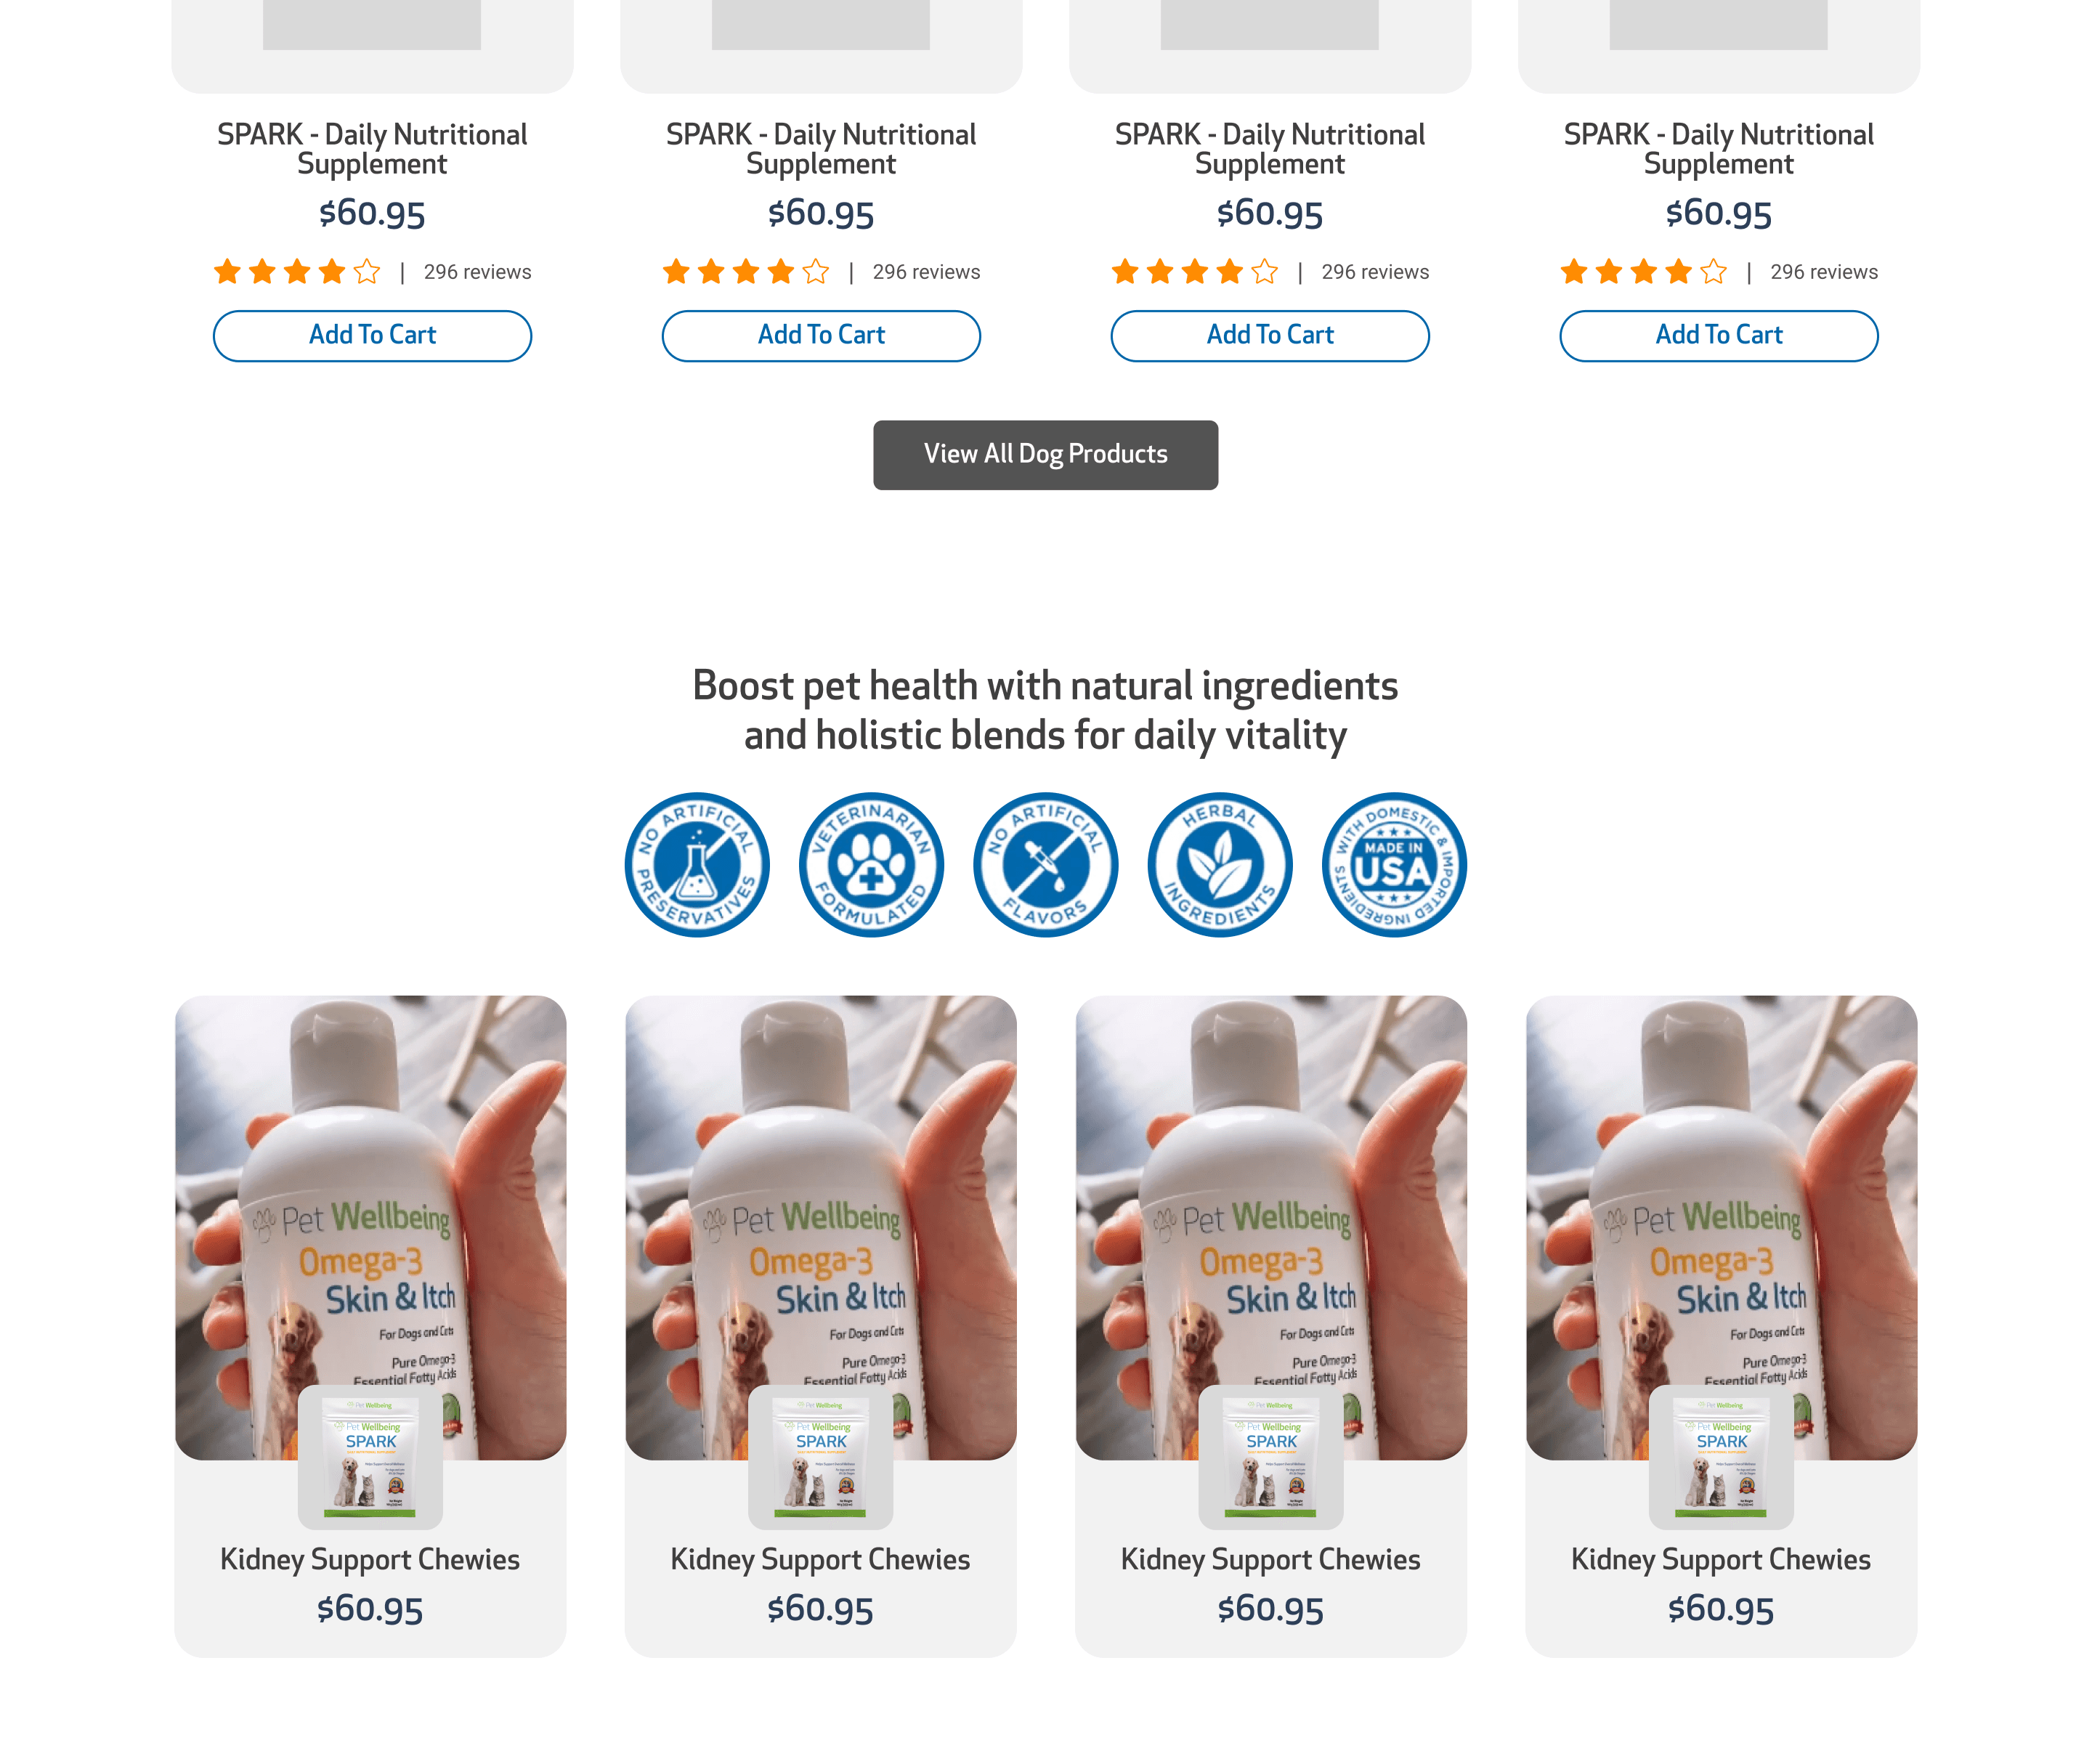Click the No Artificial Flavors badge
This screenshot has width=2092, height=1764.
(1045, 865)
